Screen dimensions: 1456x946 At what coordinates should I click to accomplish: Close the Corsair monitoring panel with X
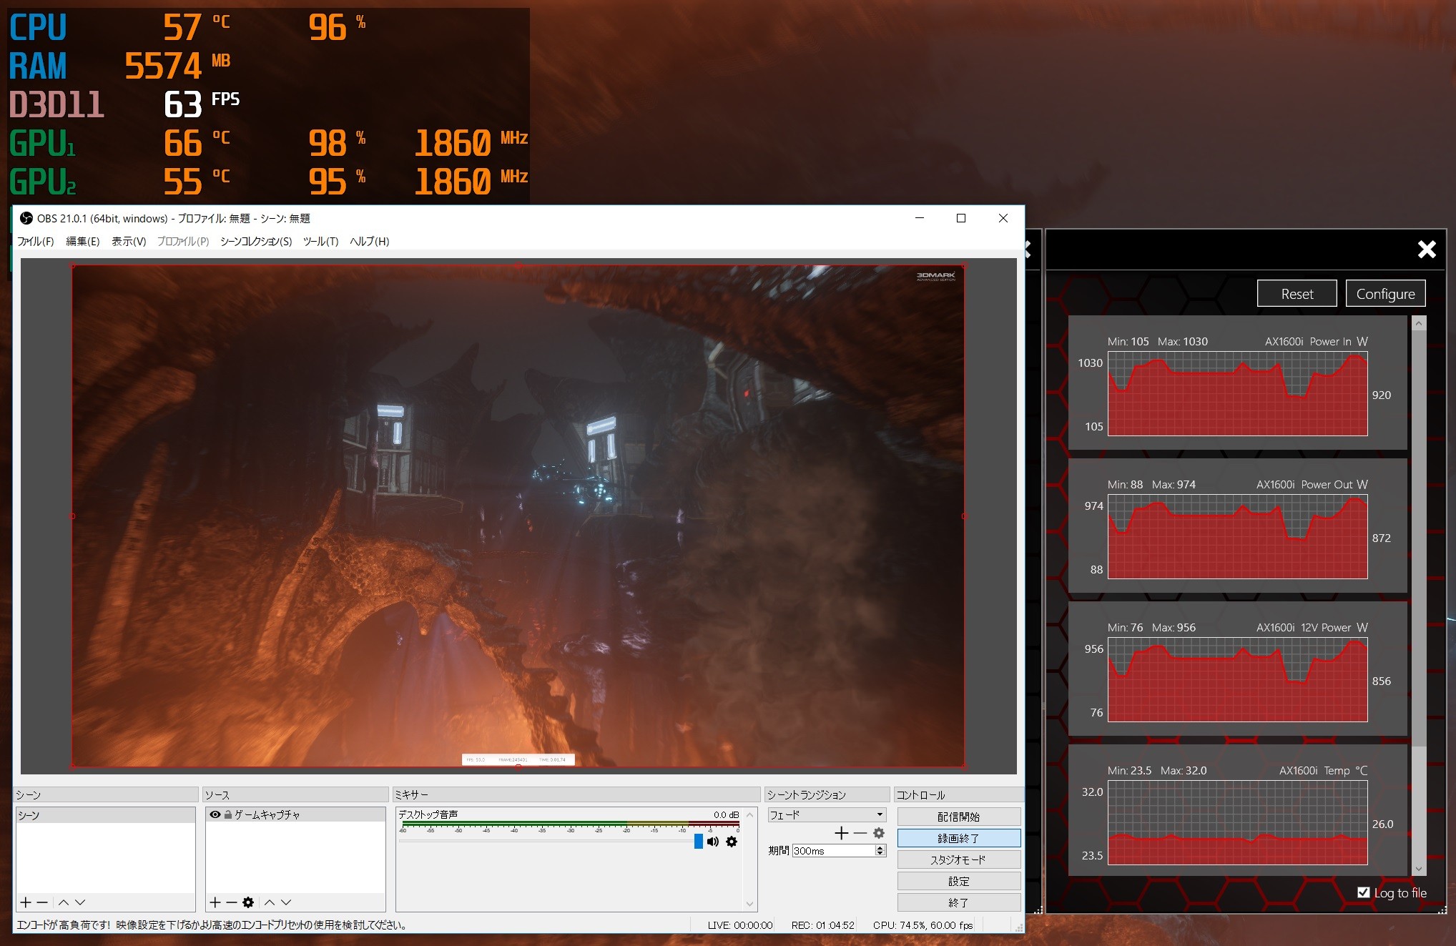coord(1427,249)
